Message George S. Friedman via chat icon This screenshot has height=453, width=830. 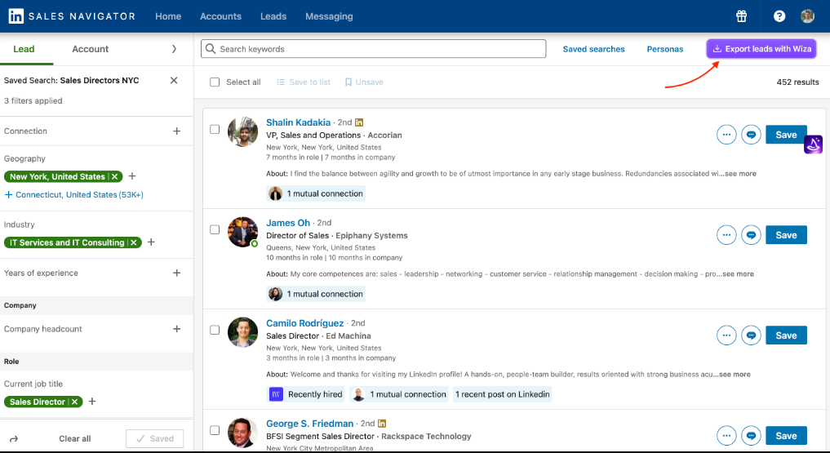point(751,436)
